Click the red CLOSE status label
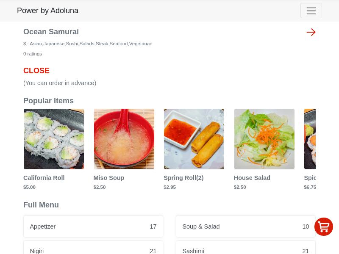339x254 pixels. point(36,71)
